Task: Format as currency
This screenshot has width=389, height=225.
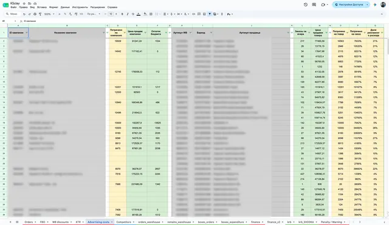Action: (60, 14)
